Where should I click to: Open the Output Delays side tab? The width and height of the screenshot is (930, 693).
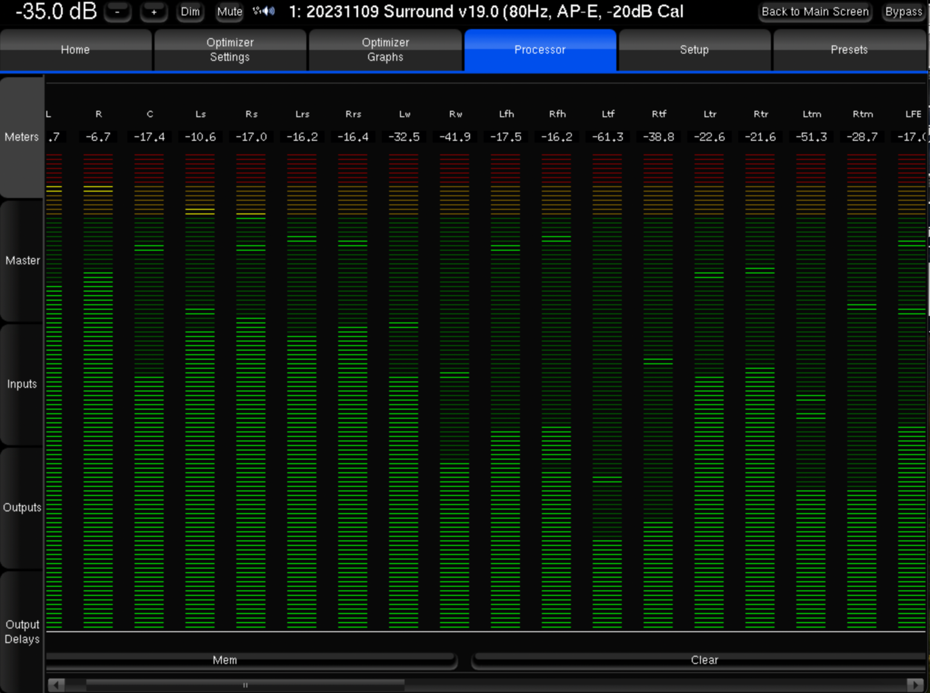[22, 631]
